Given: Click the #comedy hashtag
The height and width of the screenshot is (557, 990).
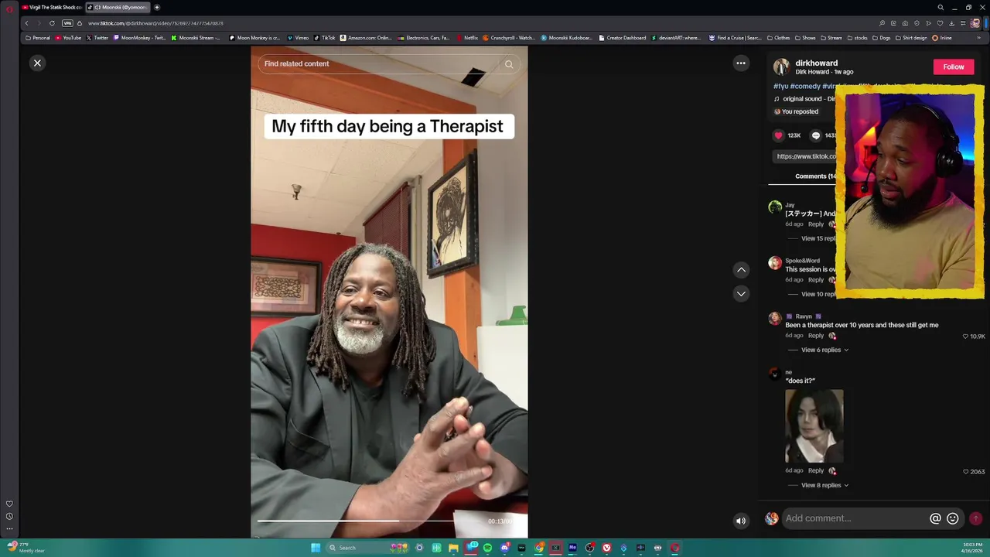Looking at the screenshot, I should coord(805,87).
